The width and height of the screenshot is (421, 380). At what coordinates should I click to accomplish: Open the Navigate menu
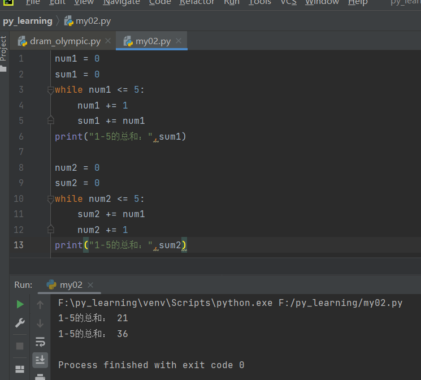pos(121,2)
